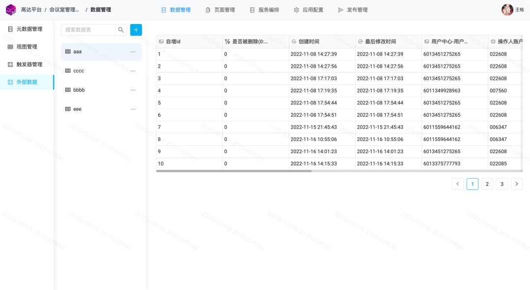
Task: Switch to the 页面管理 top tab
Action: tap(220, 10)
